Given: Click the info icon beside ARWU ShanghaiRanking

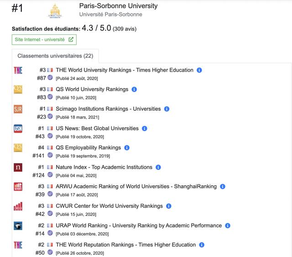Looking at the screenshot, I should pos(223,187).
